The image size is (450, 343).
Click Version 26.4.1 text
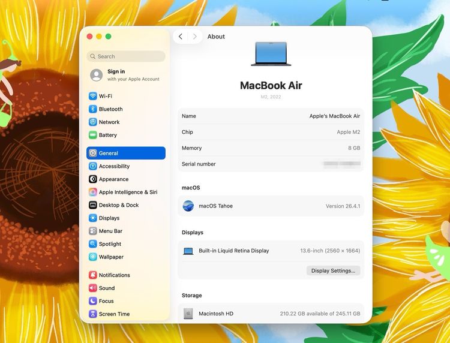[x=343, y=206]
